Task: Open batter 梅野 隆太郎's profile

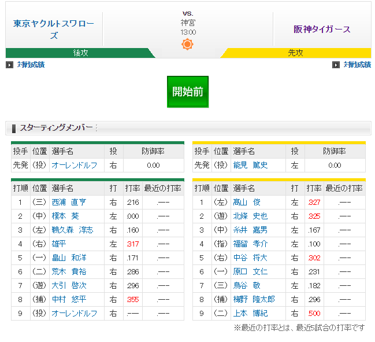Action: pyautogui.click(x=254, y=300)
